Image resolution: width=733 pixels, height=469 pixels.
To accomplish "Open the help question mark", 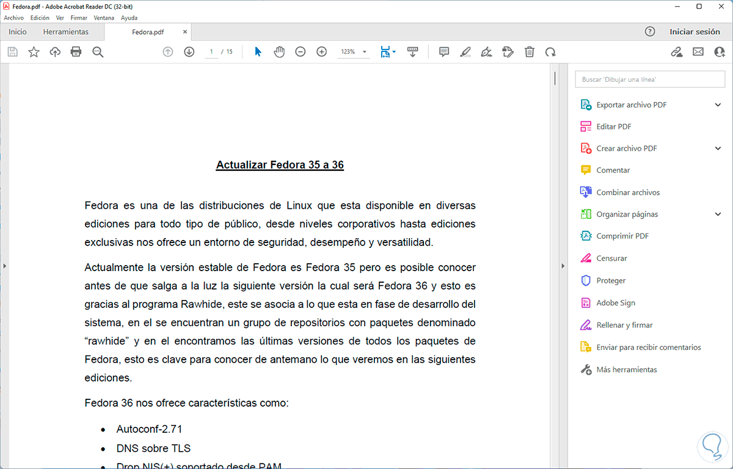I will (650, 32).
